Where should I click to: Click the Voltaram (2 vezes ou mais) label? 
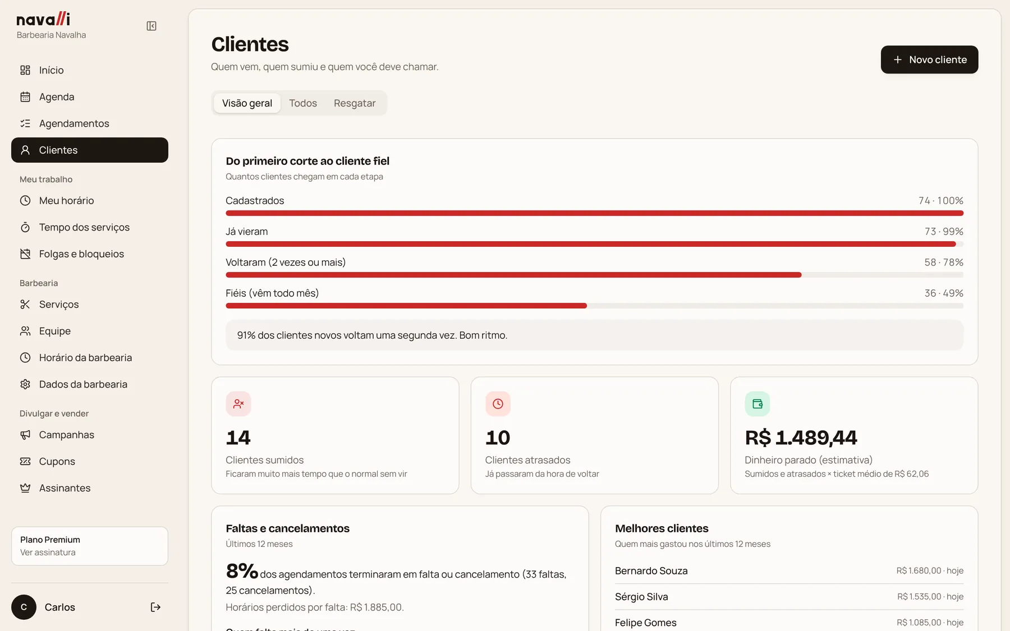pyautogui.click(x=286, y=262)
